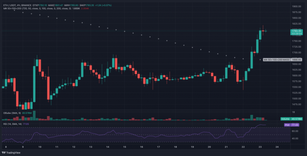
Task: Click the ОТКР 1792.10 open value
Action: (39, 5)
